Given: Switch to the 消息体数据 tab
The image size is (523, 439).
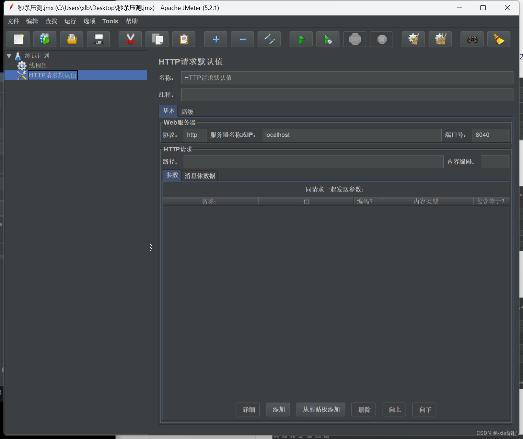Looking at the screenshot, I should [x=200, y=176].
